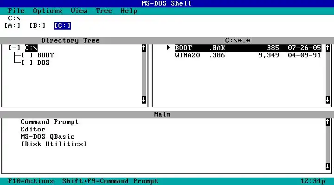Click the Directory Tree up scroll arrow
Screen dimensions: 334x185
[x=144, y=48]
